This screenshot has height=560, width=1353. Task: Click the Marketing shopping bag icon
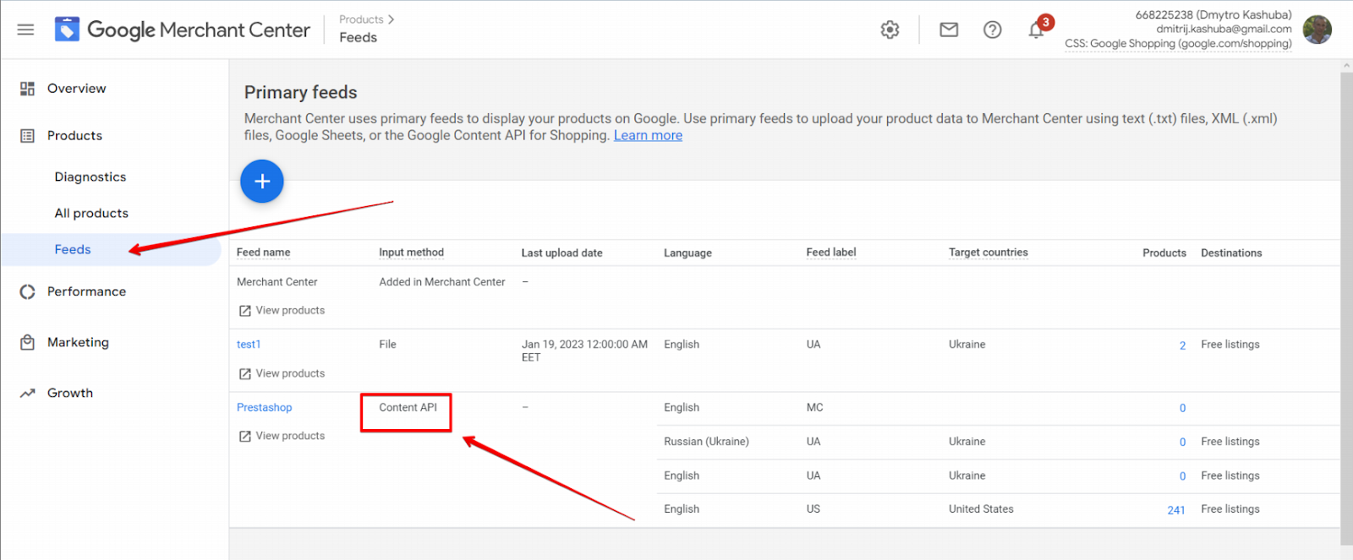pyautogui.click(x=27, y=342)
